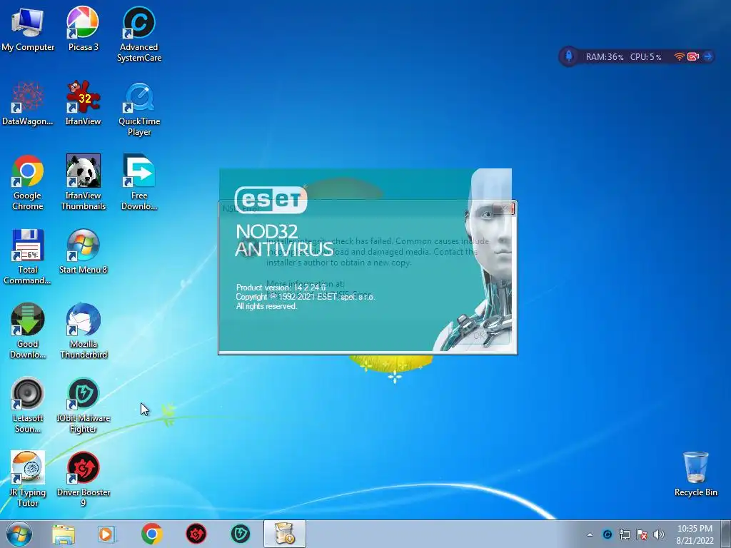Click the rocket boost widget icon
The height and width of the screenshot is (548, 731).
click(569, 56)
